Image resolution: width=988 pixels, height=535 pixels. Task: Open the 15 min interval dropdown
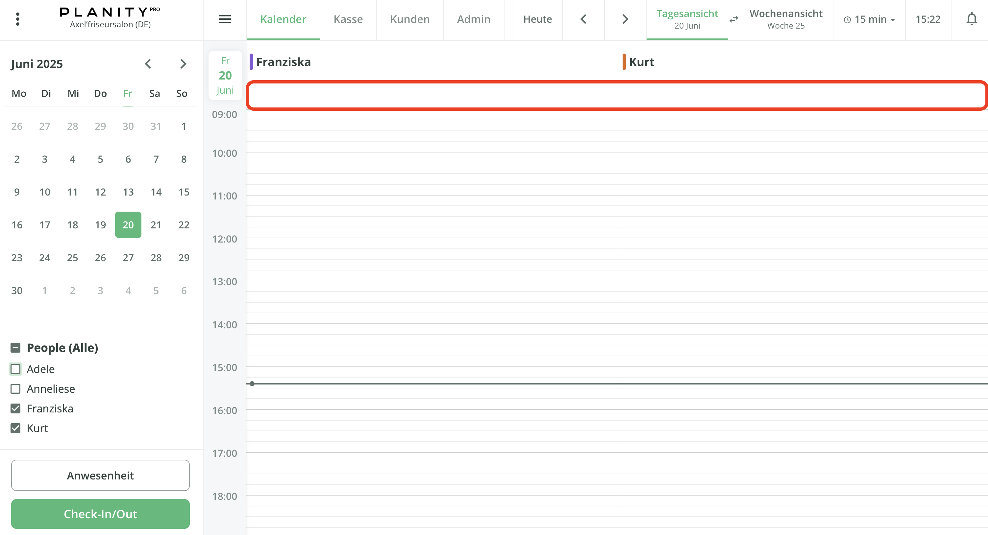(870, 19)
